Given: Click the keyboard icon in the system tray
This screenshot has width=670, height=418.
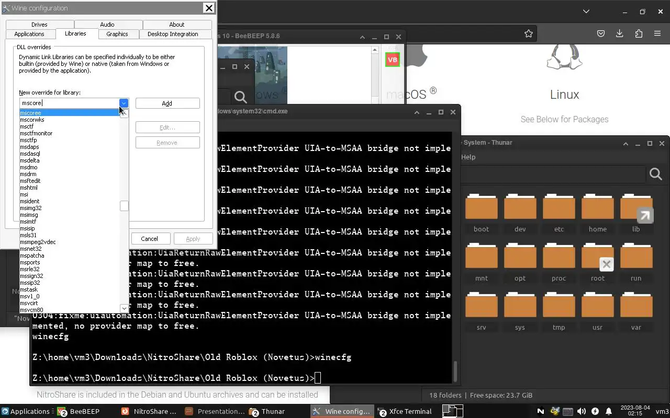Looking at the screenshot, I should point(567,411).
